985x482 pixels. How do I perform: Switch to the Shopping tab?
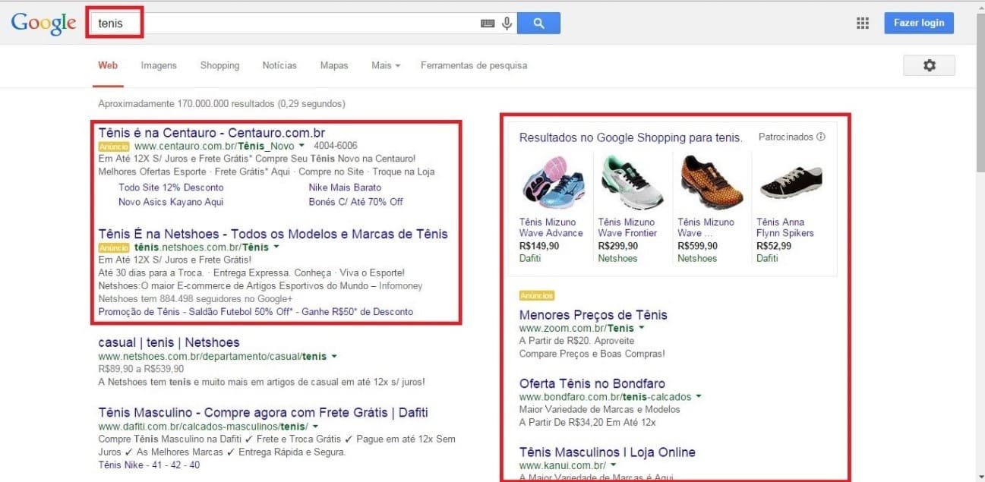click(219, 65)
